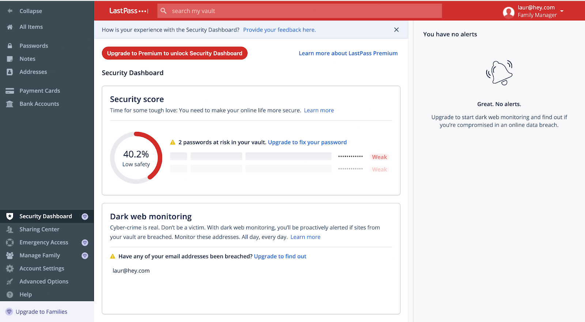Viewport: 585px width, 322px height.
Task: Click the Sharing Center person icon
Action: [10, 230]
